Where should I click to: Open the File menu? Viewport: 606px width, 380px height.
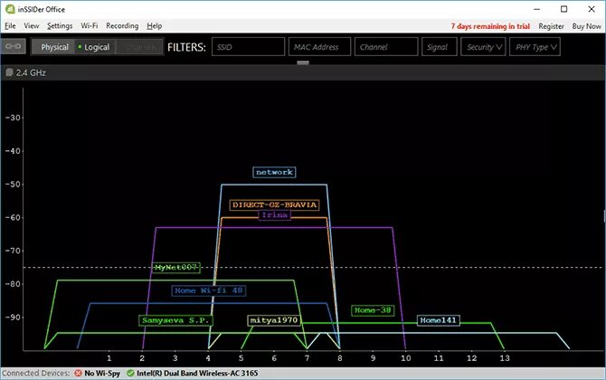(10, 26)
